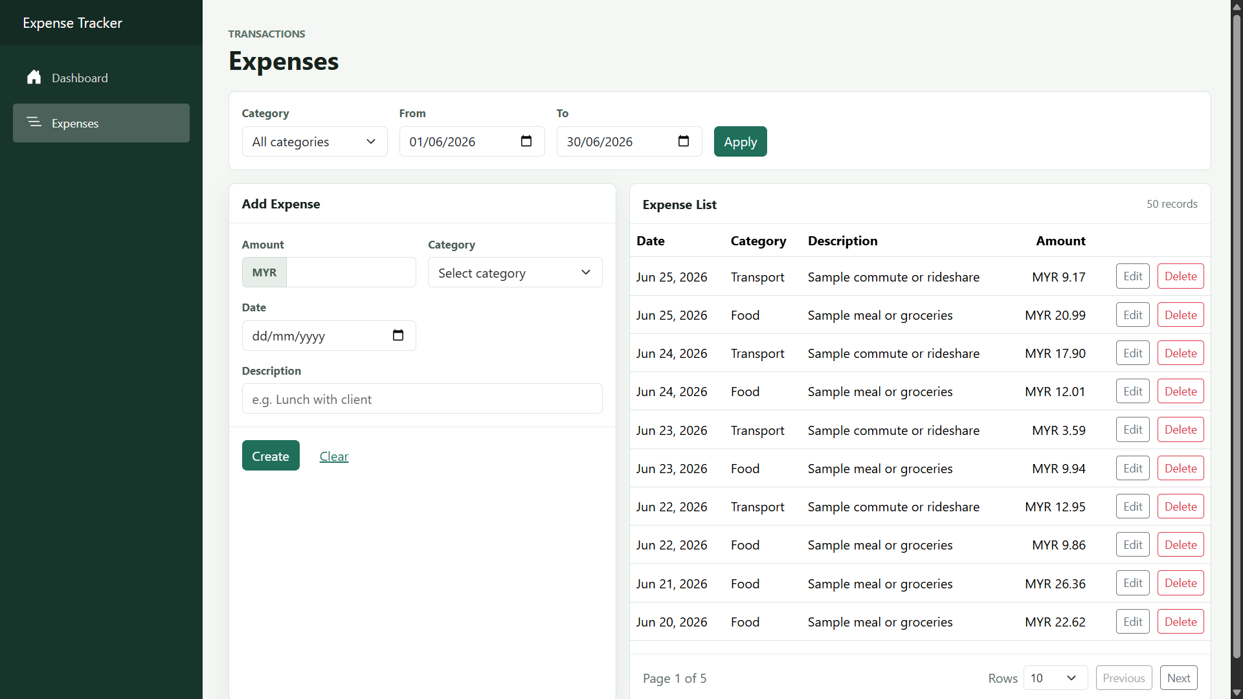The width and height of the screenshot is (1243, 699).
Task: Click the Dashboard home icon
Action: (34, 78)
